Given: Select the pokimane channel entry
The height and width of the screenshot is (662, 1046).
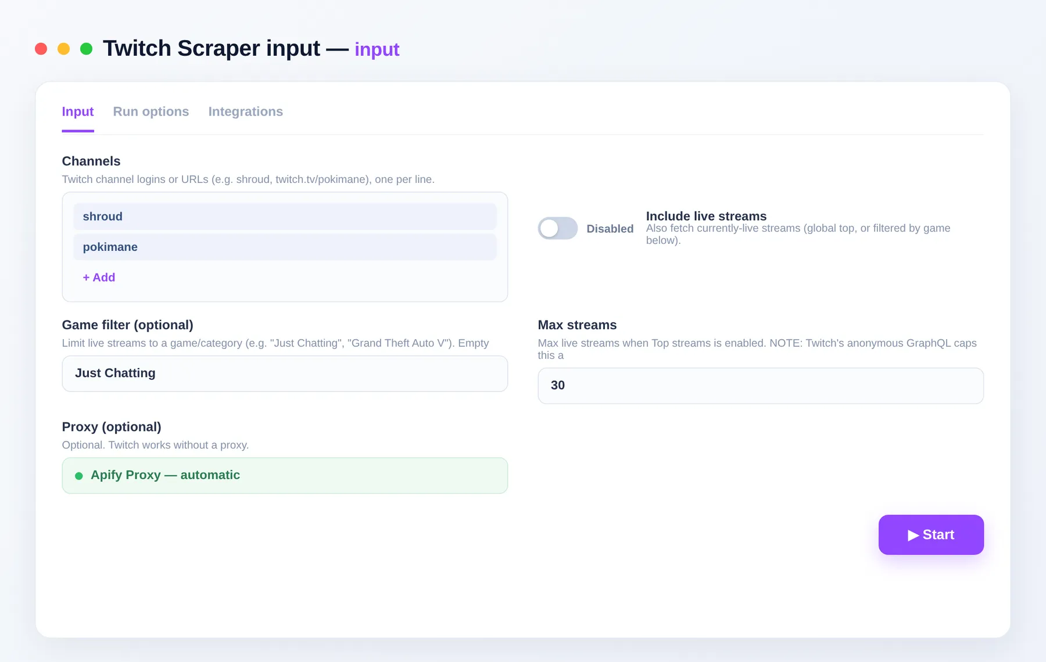Looking at the screenshot, I should click(285, 247).
